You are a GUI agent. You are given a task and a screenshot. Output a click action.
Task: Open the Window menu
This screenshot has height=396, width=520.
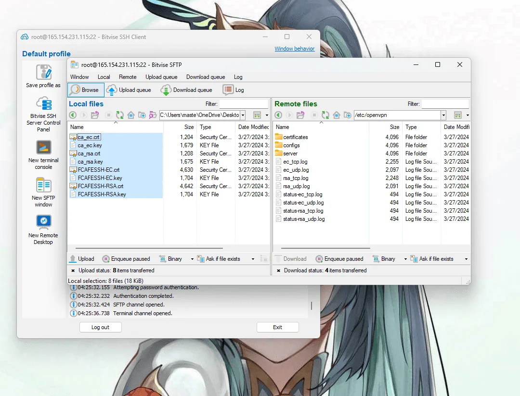pyautogui.click(x=79, y=77)
